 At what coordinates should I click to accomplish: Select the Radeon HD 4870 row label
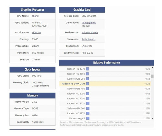[x=76, y=113]
